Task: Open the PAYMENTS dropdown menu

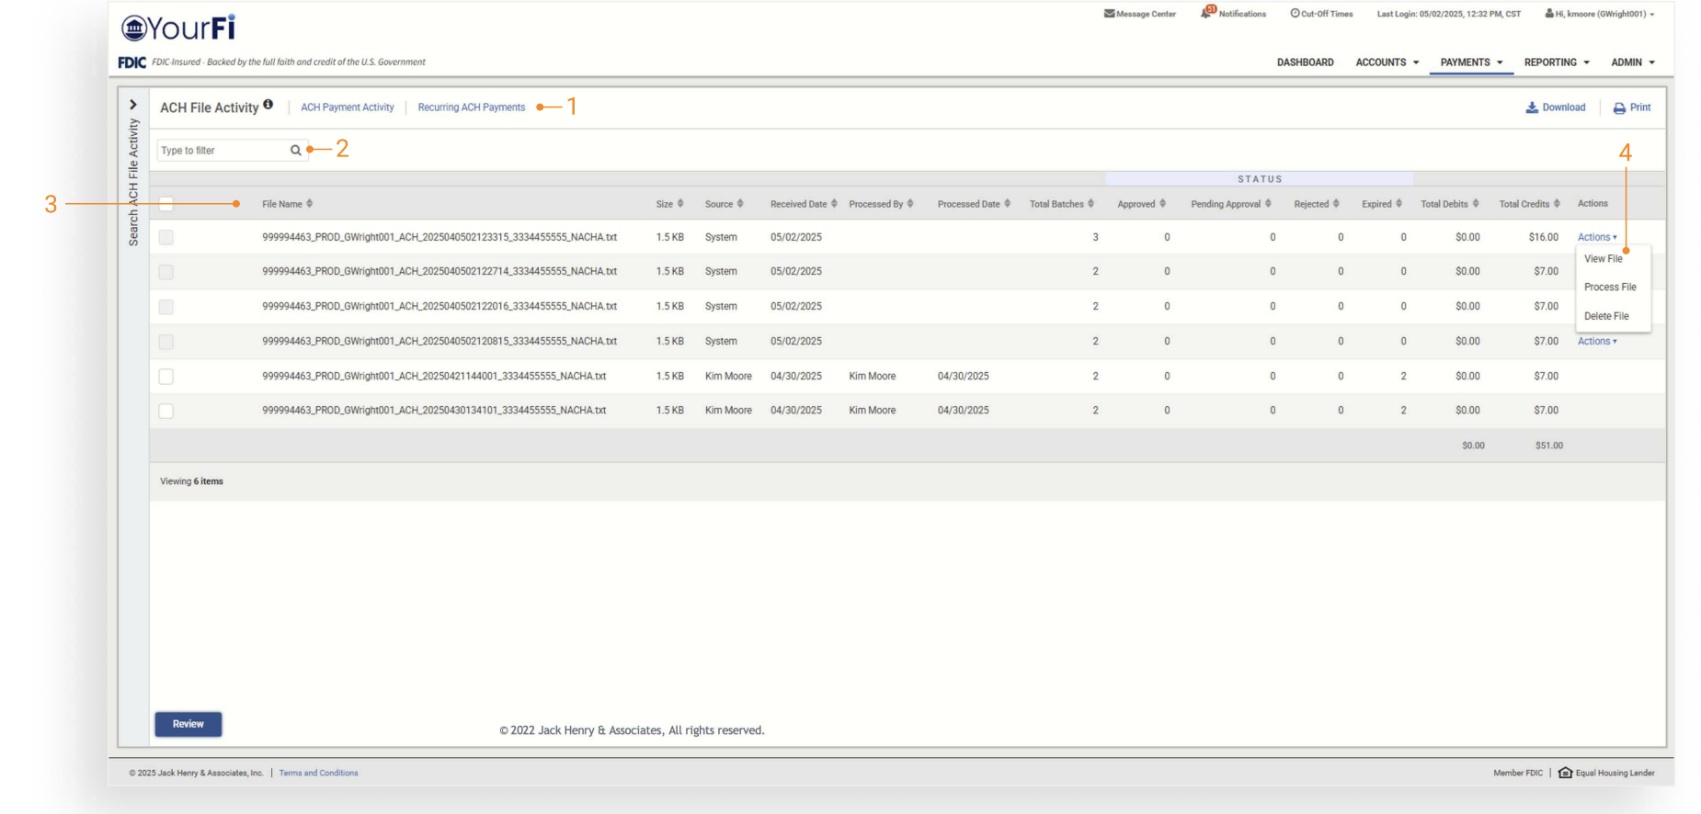Action: 1471,62
